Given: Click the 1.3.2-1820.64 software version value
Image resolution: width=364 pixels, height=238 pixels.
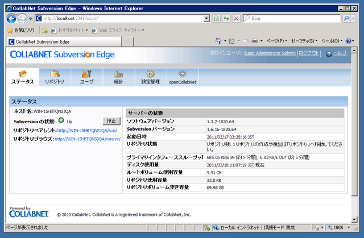Looking at the screenshot, I should 220,122.
